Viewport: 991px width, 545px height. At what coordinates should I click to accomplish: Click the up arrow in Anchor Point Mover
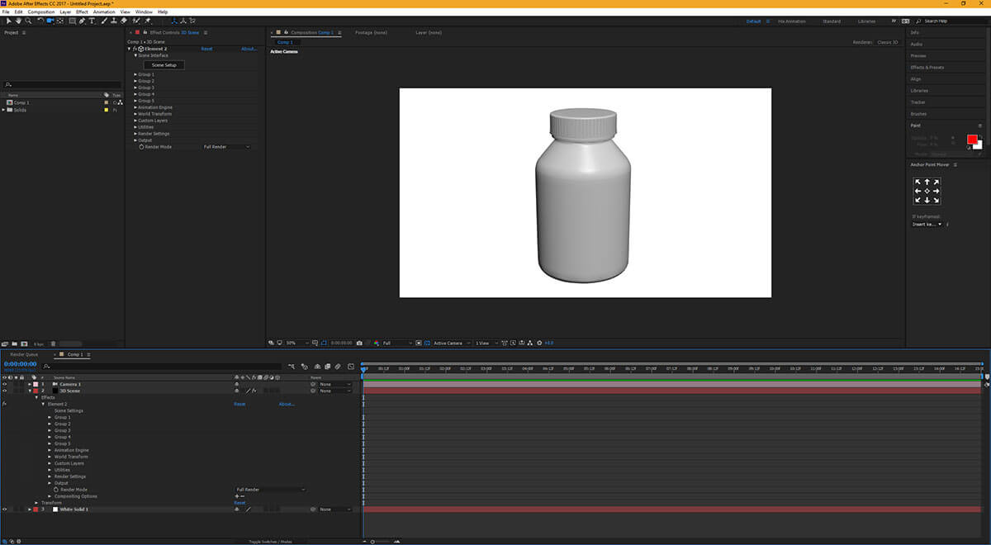point(927,182)
